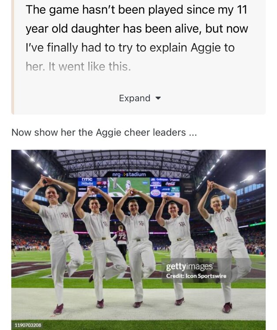This screenshot has height=330, width=277.
Task: Click the down arrow beside Expand
Action: point(158,98)
